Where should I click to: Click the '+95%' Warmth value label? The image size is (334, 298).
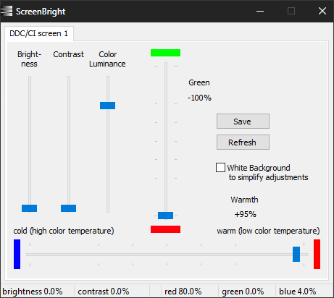coord(245,214)
